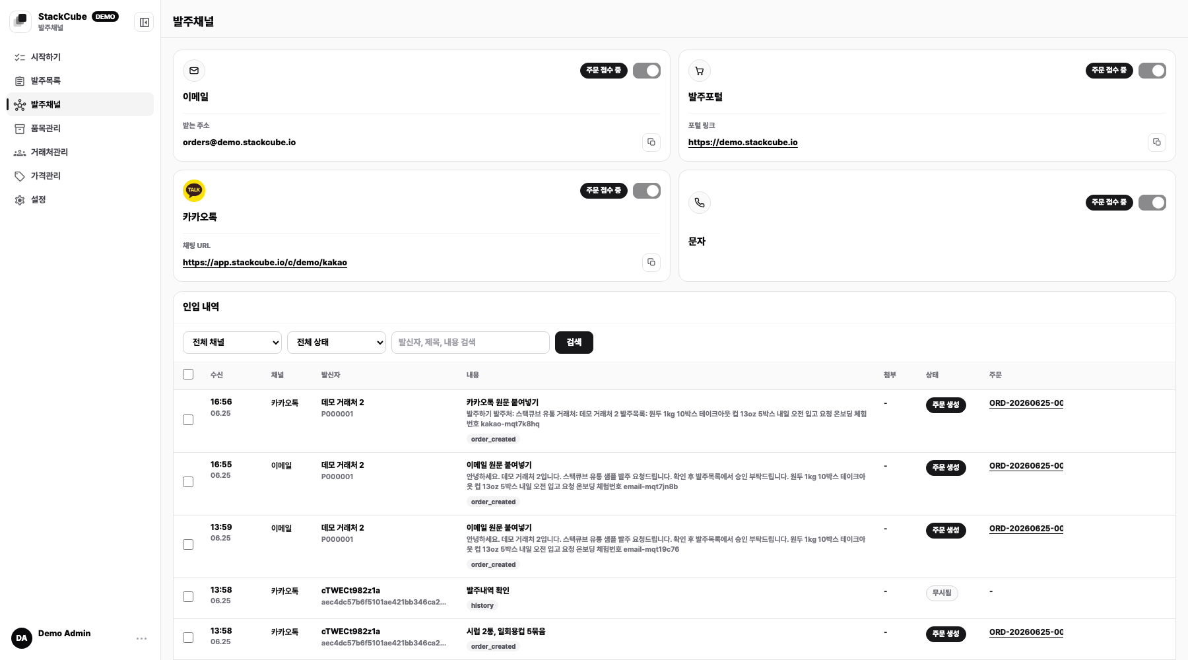Toggle the 발주포털 channel switch
1188x660 pixels.
click(x=1152, y=71)
